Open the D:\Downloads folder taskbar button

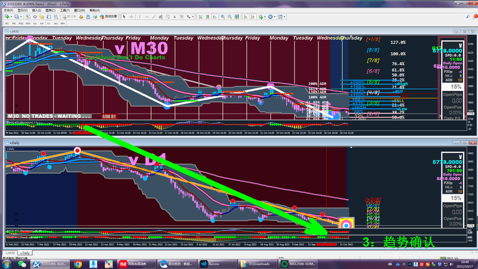pos(257,264)
